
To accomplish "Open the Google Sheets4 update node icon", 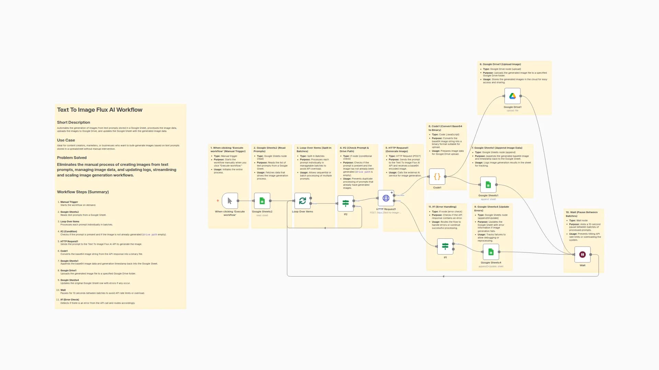I will click(492, 252).
